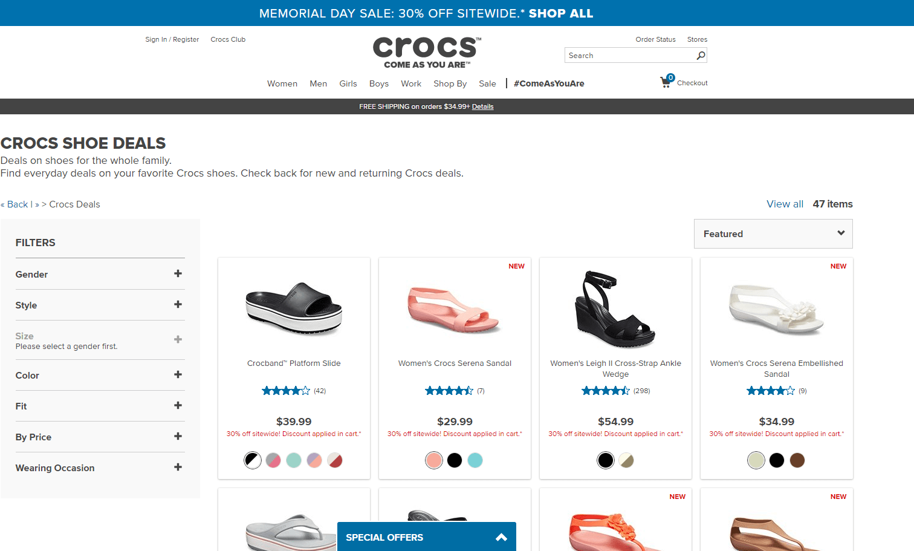
Task: Check Order Status
Action: click(x=655, y=39)
